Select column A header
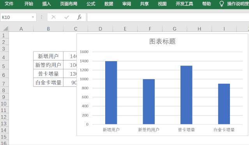 21,29
